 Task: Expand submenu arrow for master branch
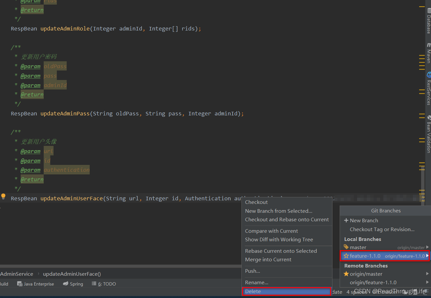(427, 247)
